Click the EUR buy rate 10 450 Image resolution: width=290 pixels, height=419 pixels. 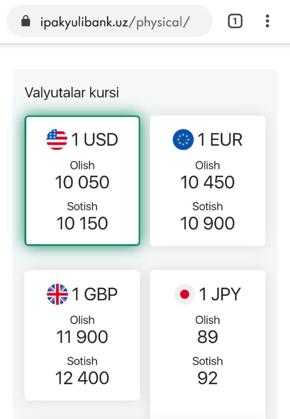coord(208,182)
